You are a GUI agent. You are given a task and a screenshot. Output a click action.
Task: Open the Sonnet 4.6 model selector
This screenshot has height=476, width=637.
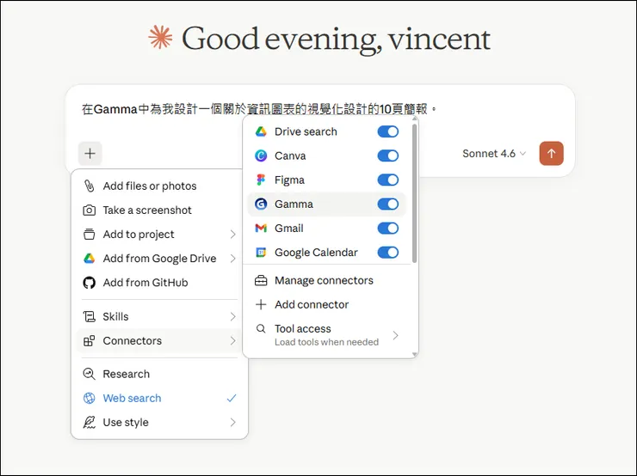tap(494, 154)
